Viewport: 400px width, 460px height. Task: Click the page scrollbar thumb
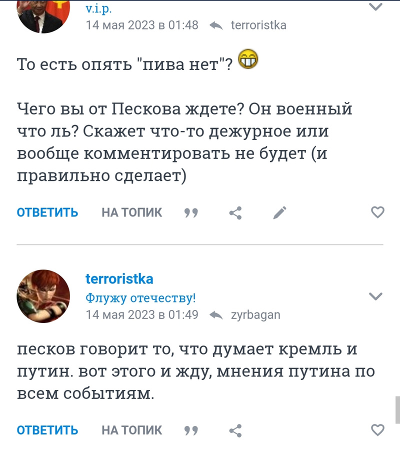pyautogui.click(x=397, y=409)
